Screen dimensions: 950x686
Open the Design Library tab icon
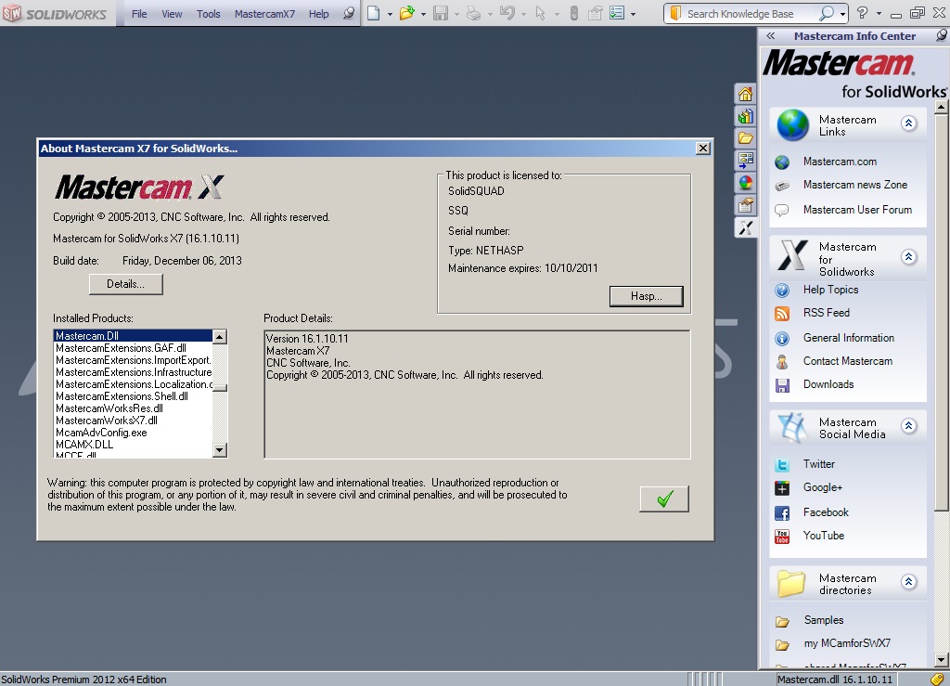(745, 116)
